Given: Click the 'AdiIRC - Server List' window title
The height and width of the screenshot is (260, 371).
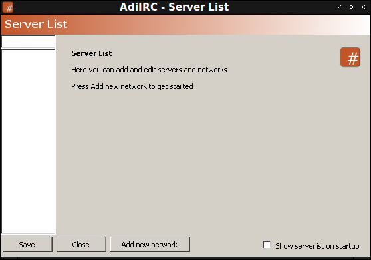Looking at the screenshot, I should pyautogui.click(x=174, y=7).
